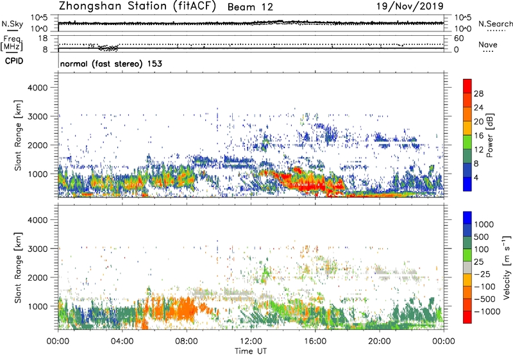Click "3000" tick on the velocity panel
The width and height of the screenshot is (513, 355).
click(x=37, y=249)
